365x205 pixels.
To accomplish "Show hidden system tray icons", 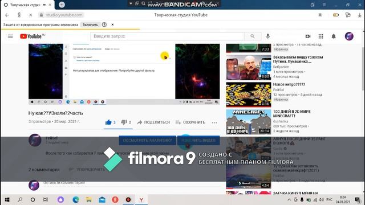I will tap(289, 200).
